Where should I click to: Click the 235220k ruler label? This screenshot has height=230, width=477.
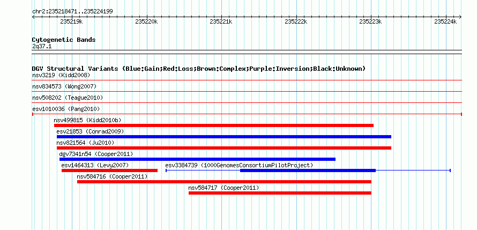(x=146, y=22)
